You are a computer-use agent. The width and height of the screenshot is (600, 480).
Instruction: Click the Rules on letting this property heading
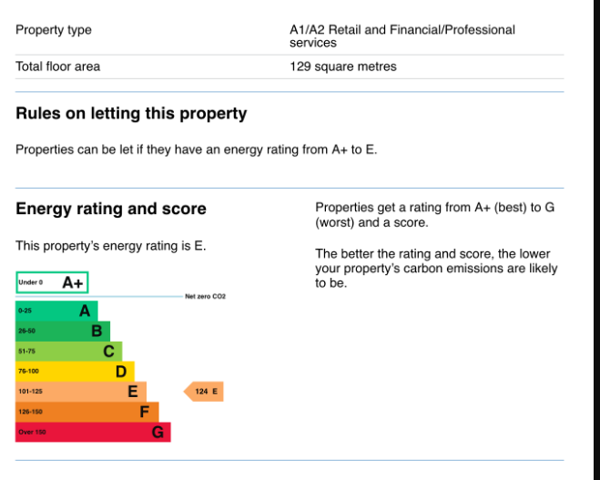[x=131, y=114]
